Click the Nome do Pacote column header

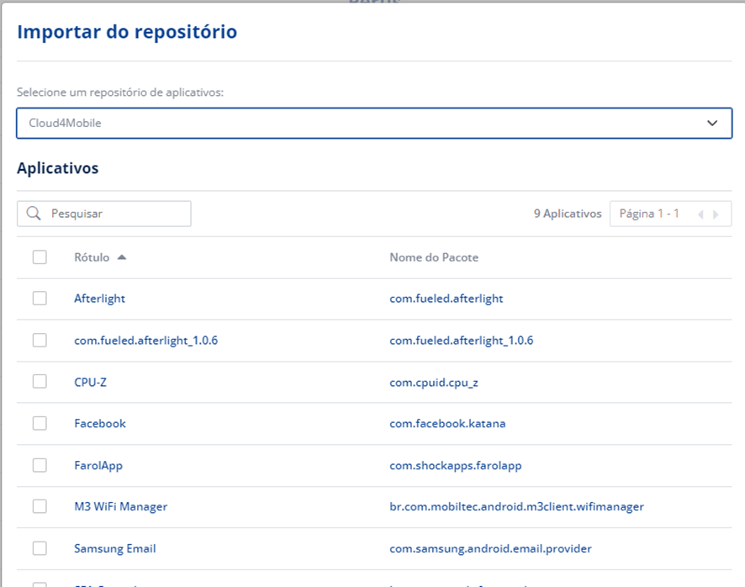pos(434,257)
